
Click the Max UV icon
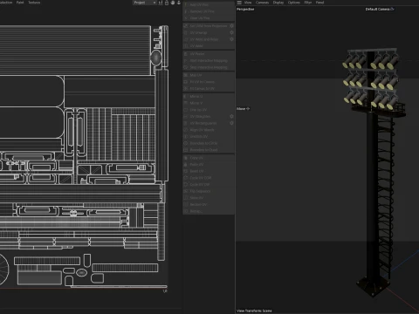[x=186, y=75]
